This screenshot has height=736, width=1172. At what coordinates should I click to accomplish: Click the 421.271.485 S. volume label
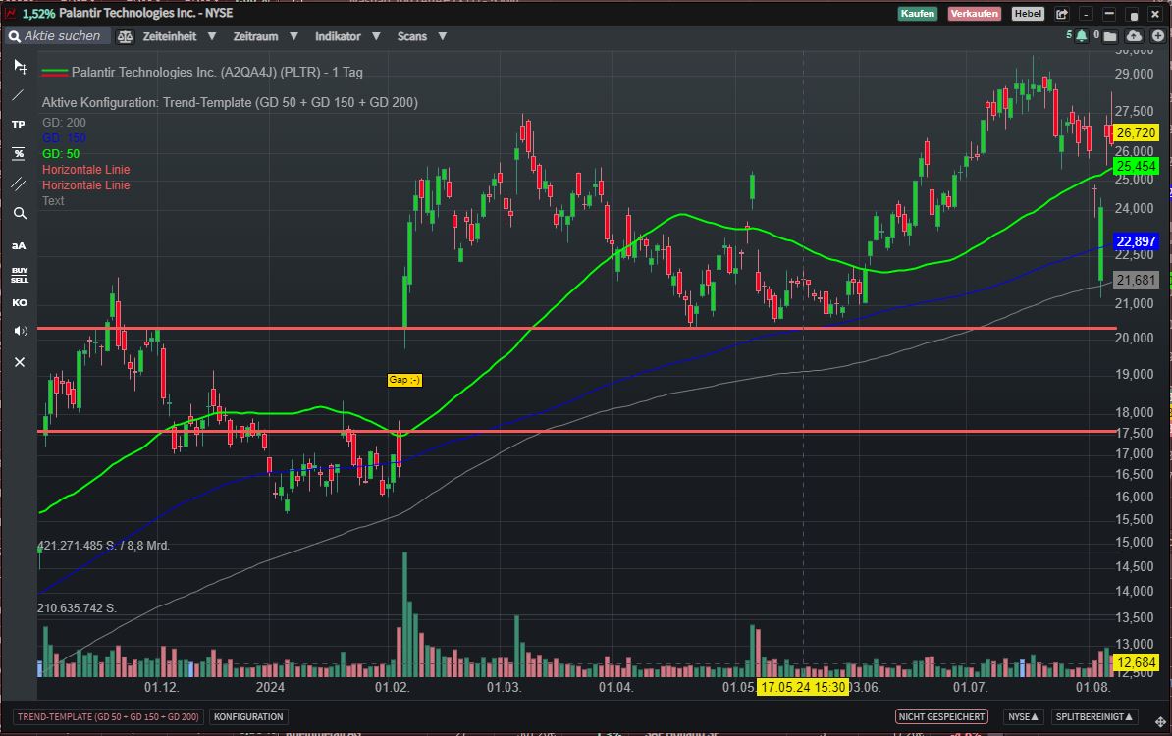(104, 546)
